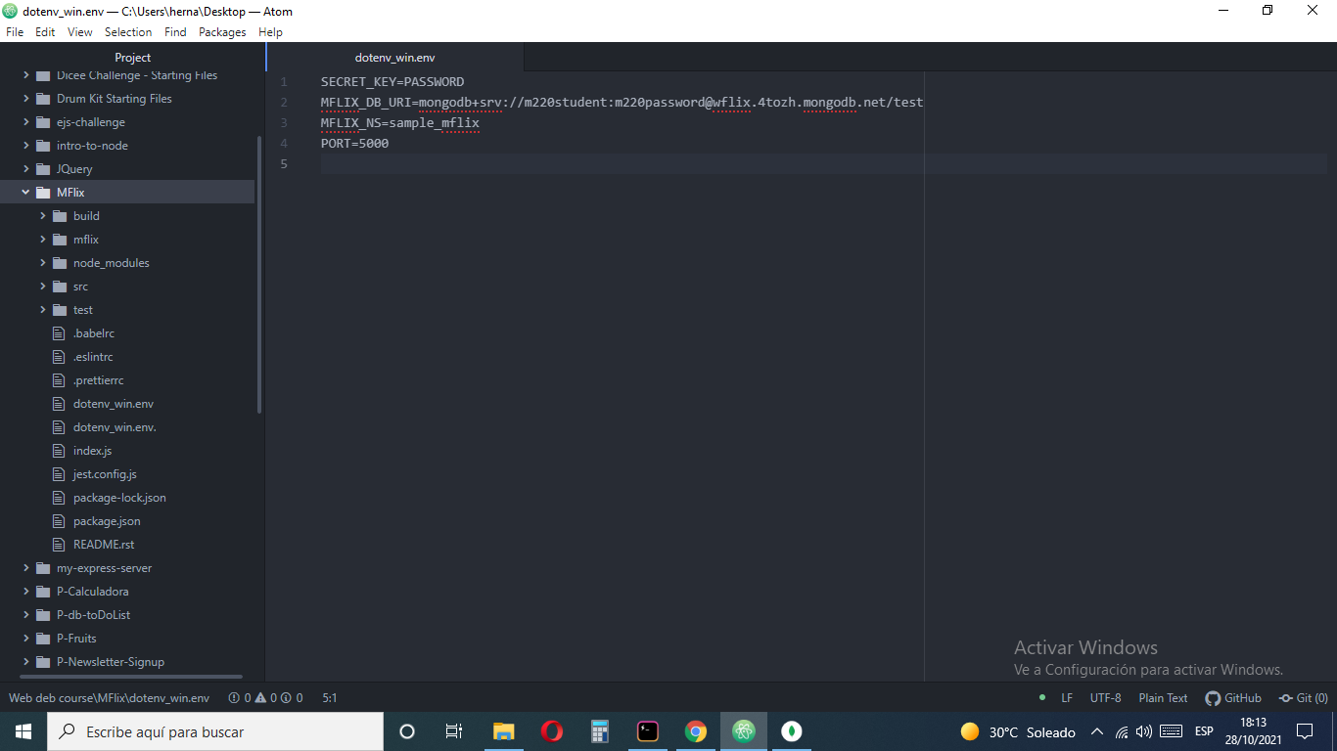The width and height of the screenshot is (1337, 751).
Task: Expand the node_modules folder
Action: pyautogui.click(x=43, y=263)
